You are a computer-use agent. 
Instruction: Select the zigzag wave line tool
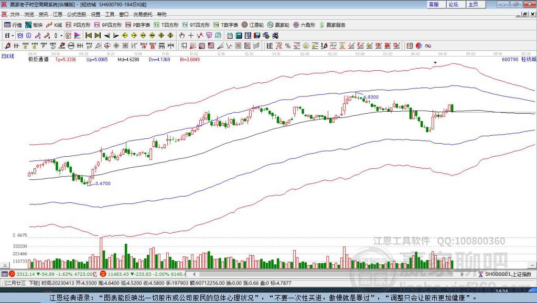tap(229, 46)
